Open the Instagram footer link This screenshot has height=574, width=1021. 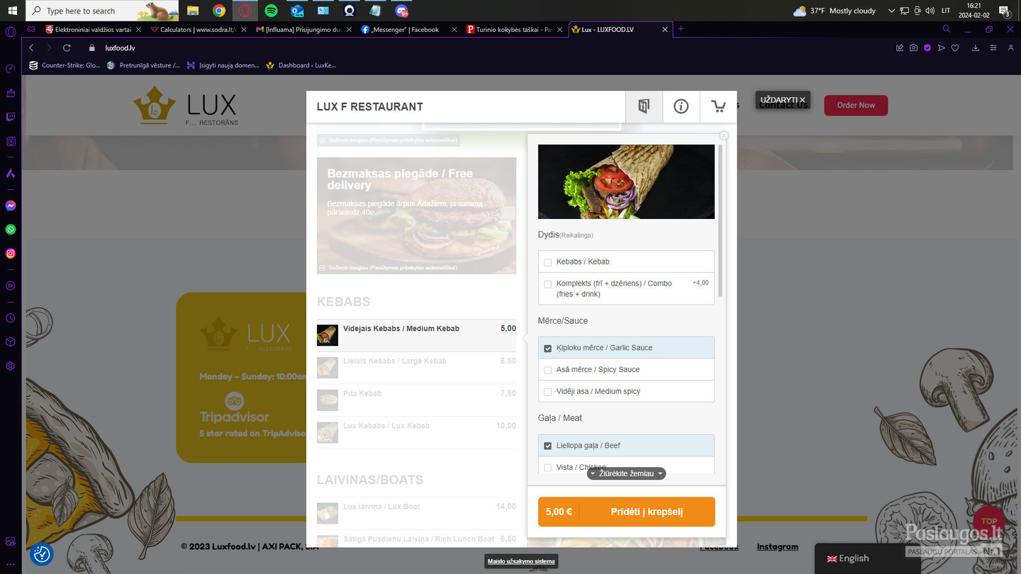[777, 546]
